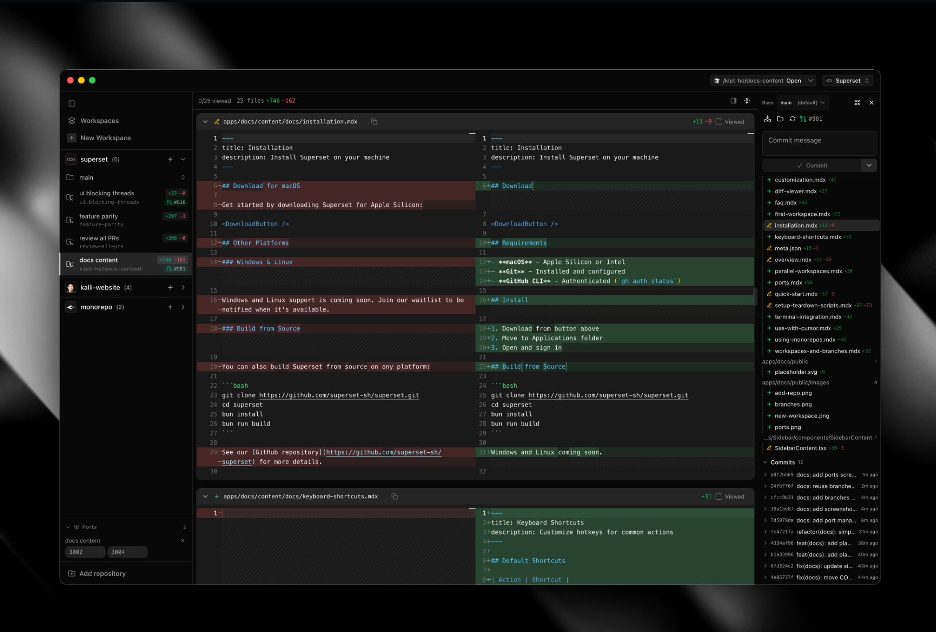Click the shrink panel arrows icon
936x632 pixels.
857,103
